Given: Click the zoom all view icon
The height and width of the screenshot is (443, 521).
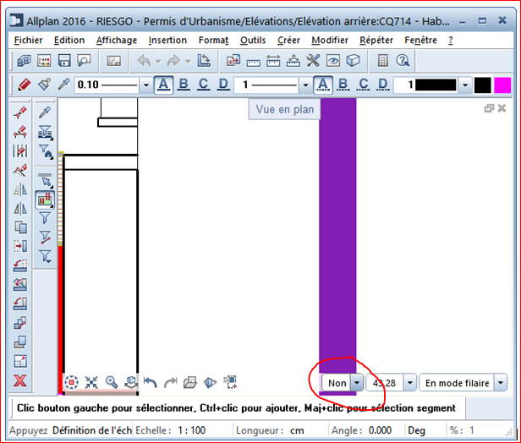Looking at the screenshot, I should click(x=71, y=382).
